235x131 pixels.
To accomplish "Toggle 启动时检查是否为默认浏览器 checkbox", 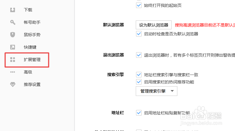I will tap(139, 34).
